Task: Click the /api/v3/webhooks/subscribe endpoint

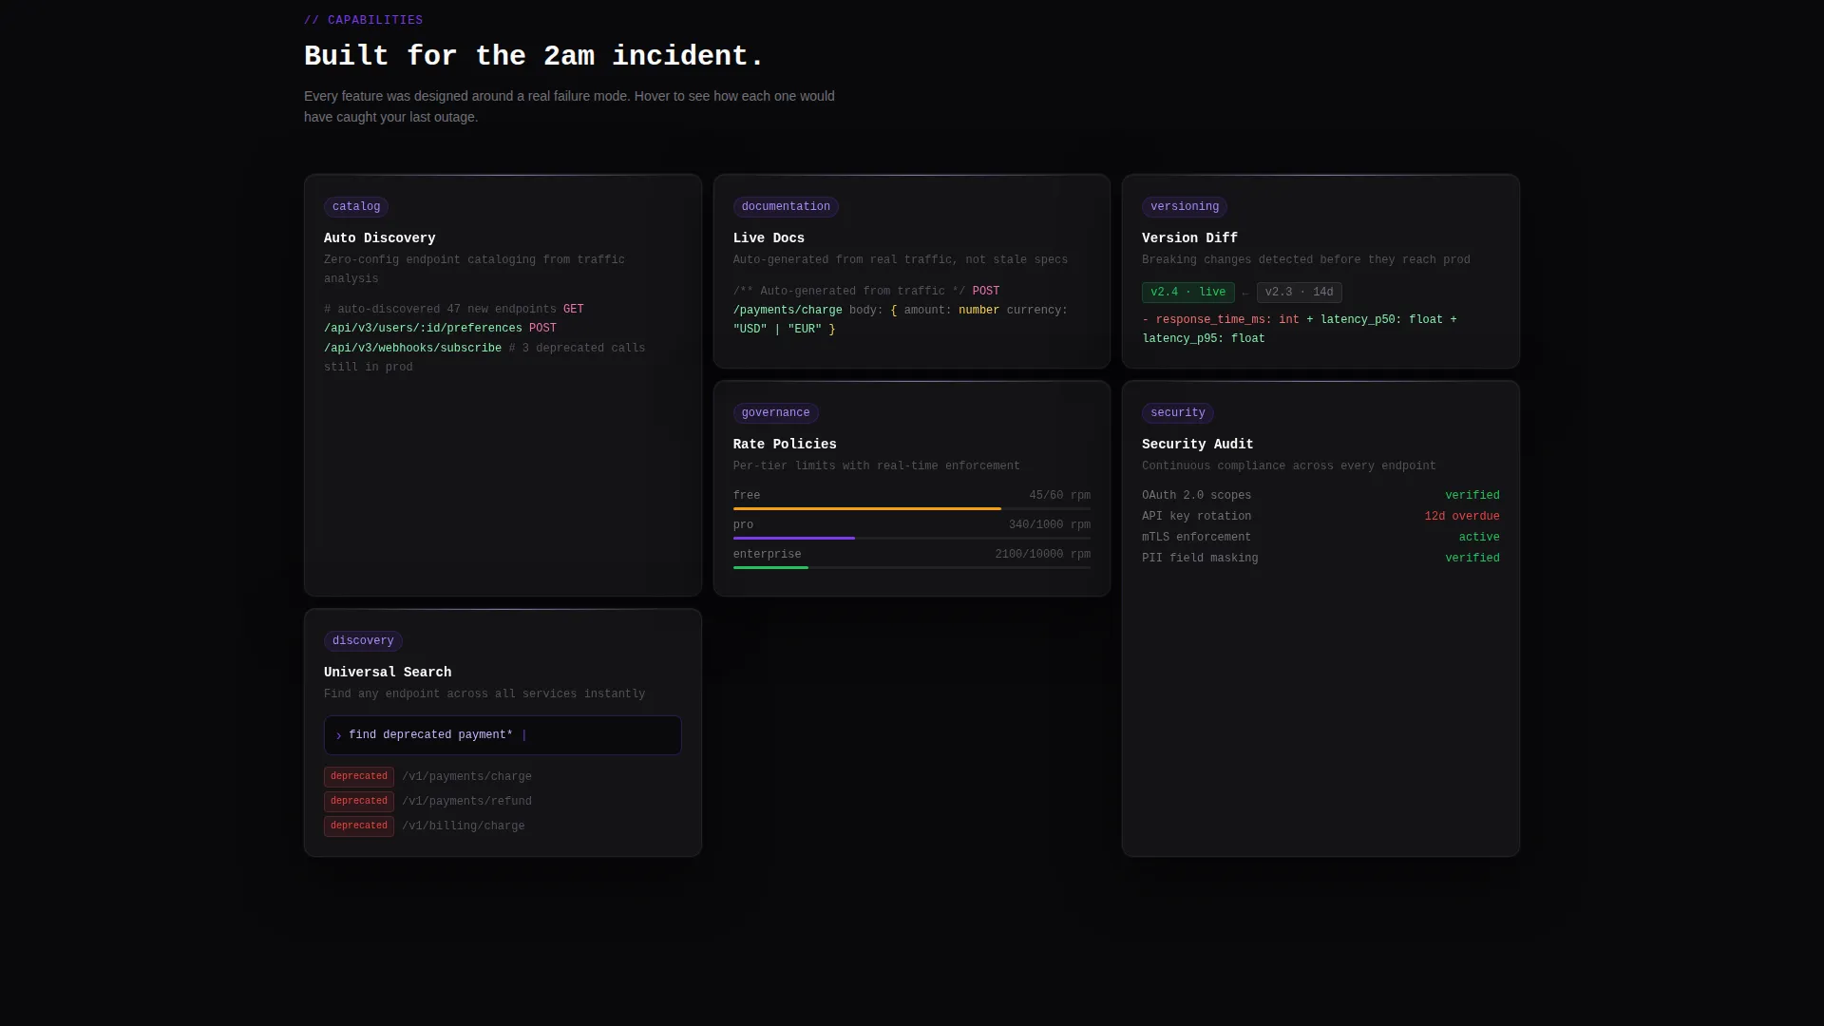Action: pos(412,349)
